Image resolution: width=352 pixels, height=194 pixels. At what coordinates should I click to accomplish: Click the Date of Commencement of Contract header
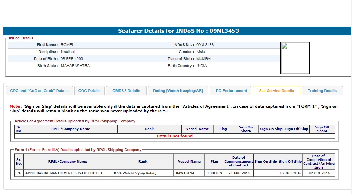(239, 161)
